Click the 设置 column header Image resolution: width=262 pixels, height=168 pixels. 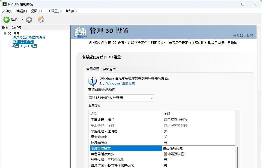[x=198, y=113]
